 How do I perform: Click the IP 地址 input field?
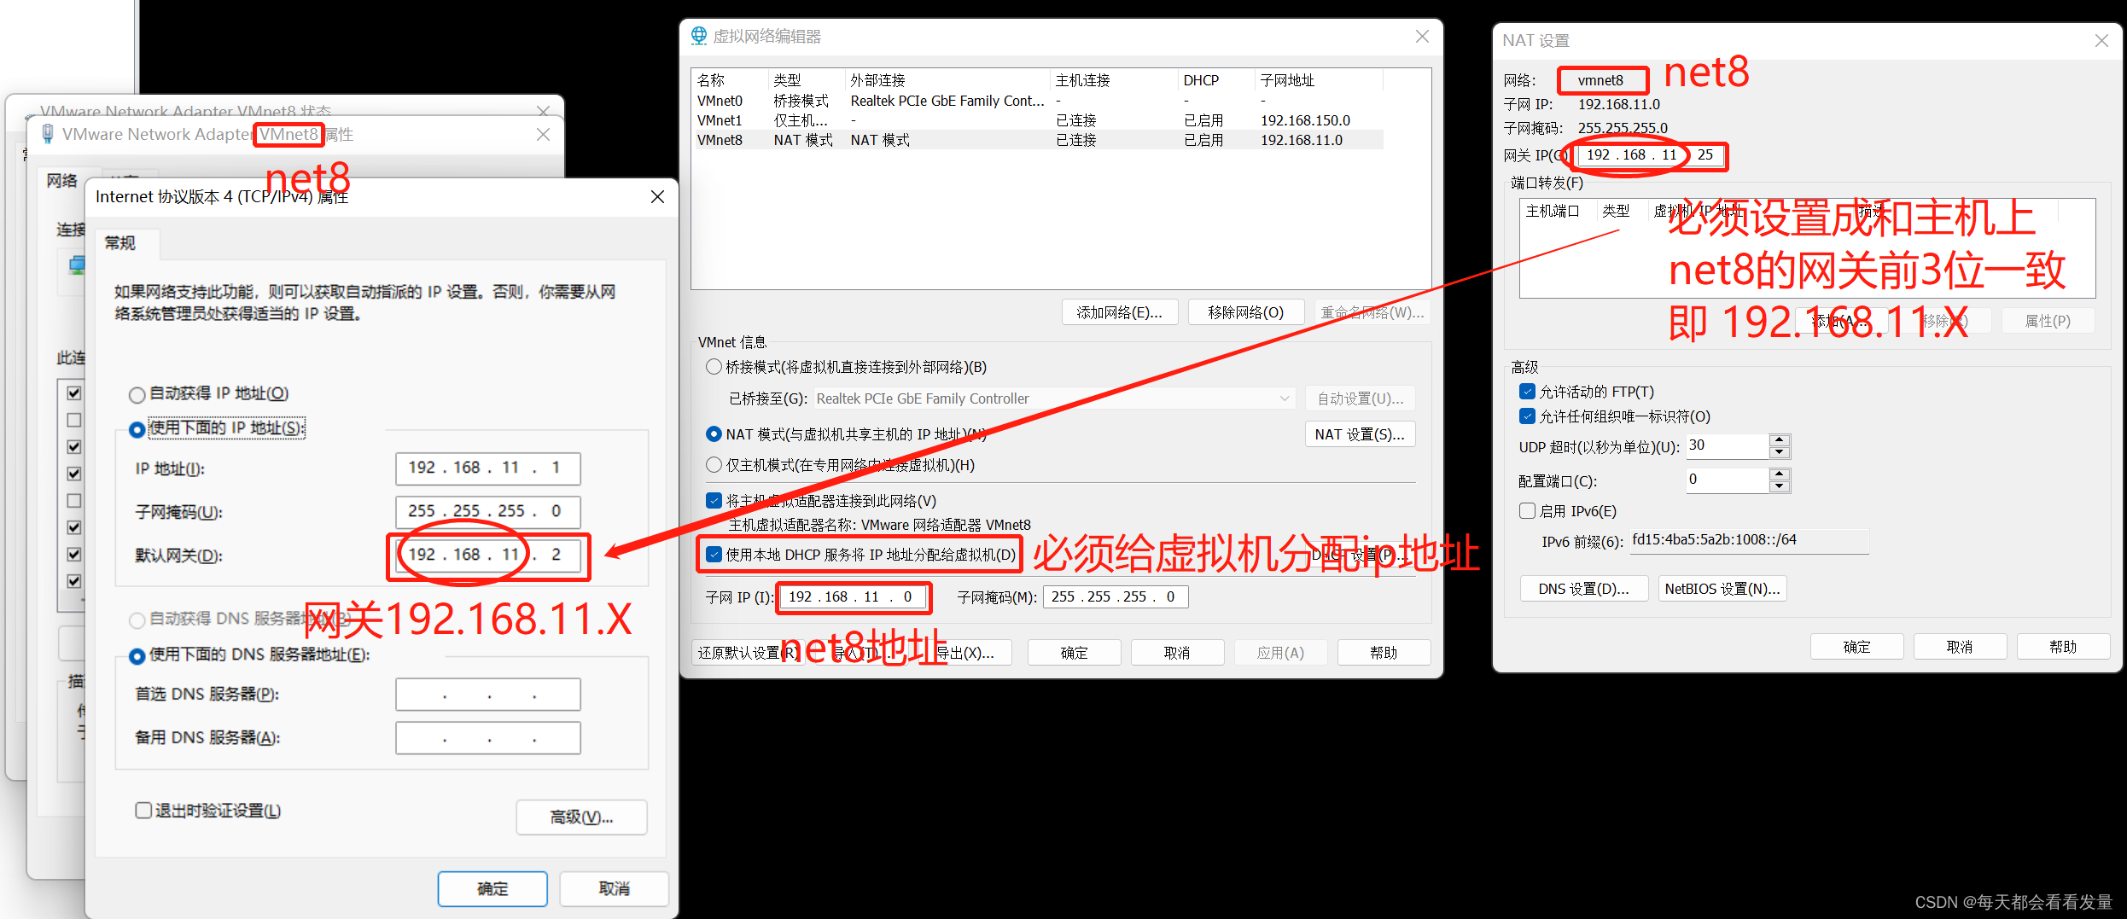[488, 468]
